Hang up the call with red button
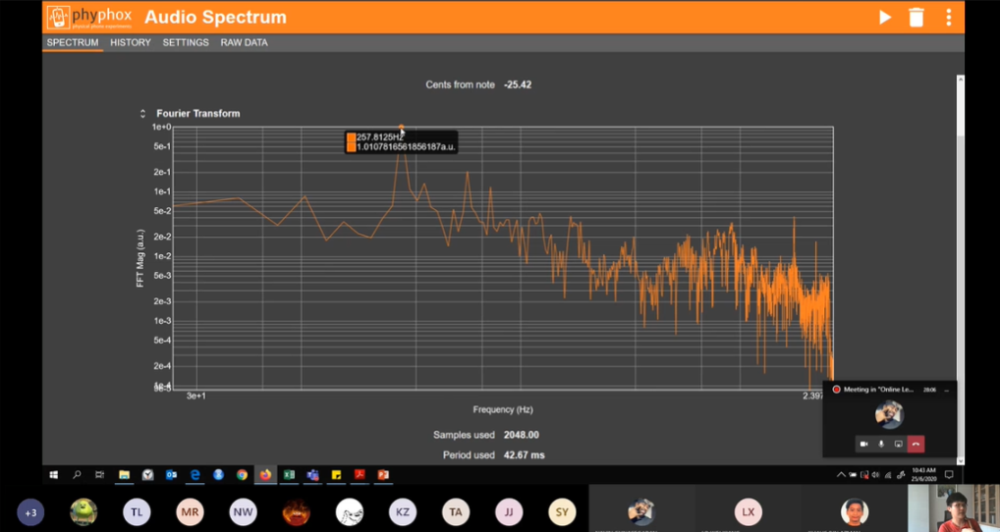 click(x=916, y=445)
